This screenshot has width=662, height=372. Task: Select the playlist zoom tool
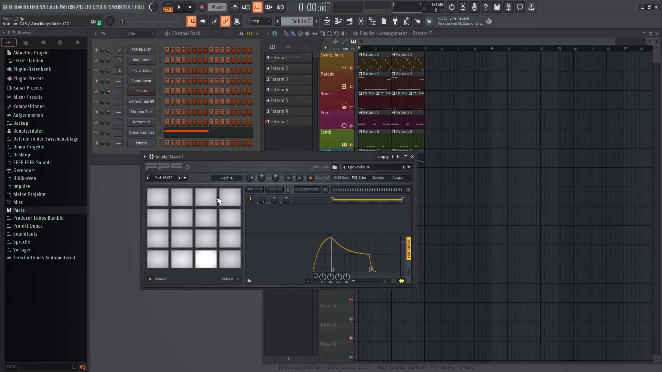pyautogui.click(x=337, y=33)
